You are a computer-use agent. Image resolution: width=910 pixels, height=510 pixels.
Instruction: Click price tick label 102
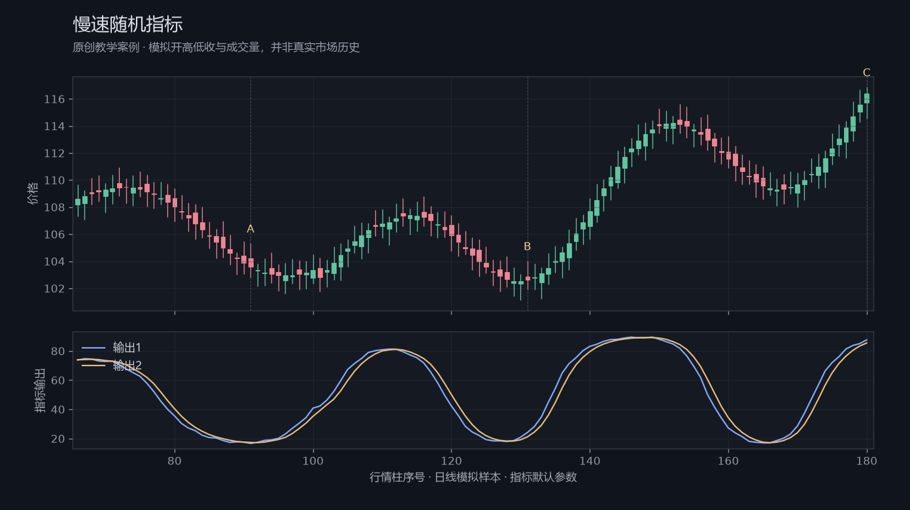point(54,289)
